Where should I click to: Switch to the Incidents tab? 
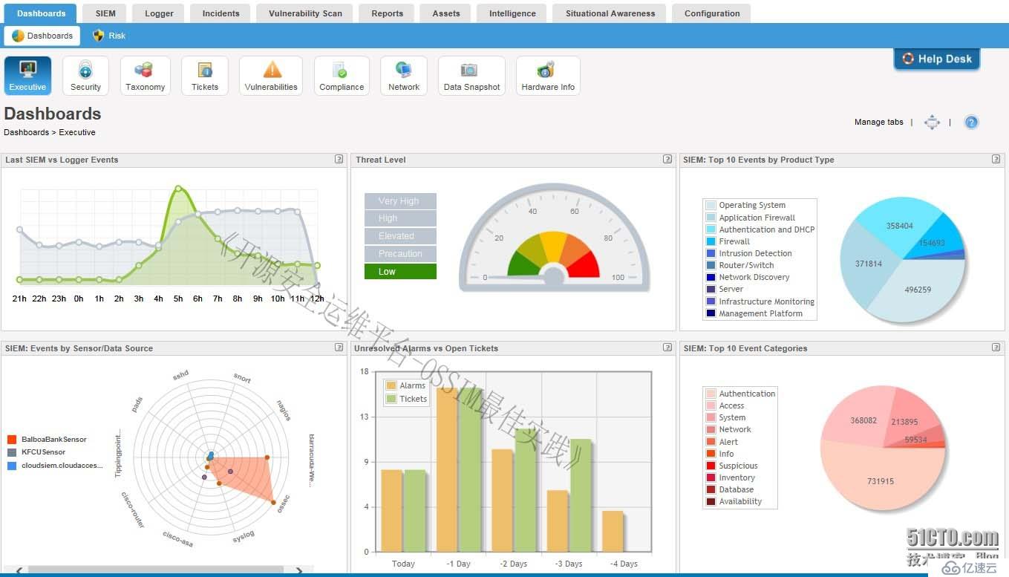click(x=221, y=13)
